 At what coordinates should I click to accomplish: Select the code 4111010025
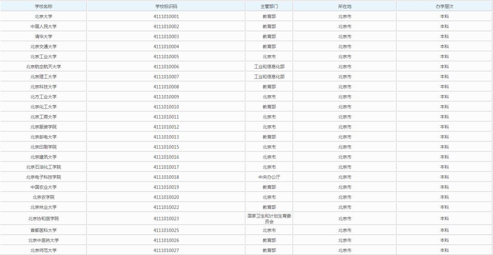click(x=166, y=230)
